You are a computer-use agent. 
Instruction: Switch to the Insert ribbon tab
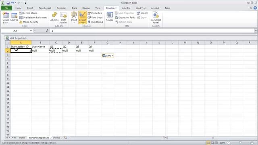click(30, 8)
